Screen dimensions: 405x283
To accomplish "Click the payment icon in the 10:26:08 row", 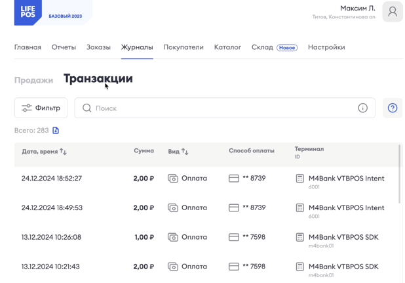I will point(173,237).
